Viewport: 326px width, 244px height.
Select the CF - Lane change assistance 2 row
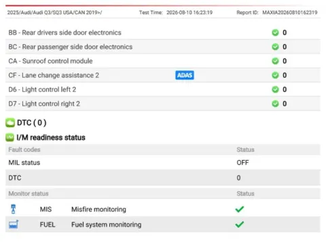(x=163, y=75)
